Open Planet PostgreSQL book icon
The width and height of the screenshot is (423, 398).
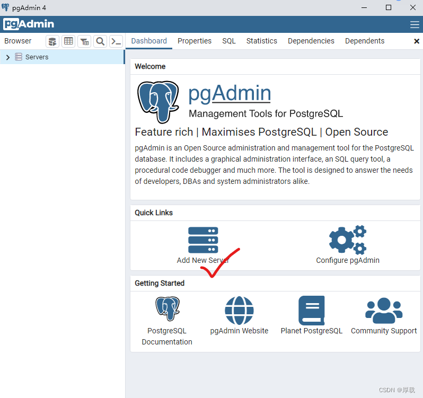point(312,311)
